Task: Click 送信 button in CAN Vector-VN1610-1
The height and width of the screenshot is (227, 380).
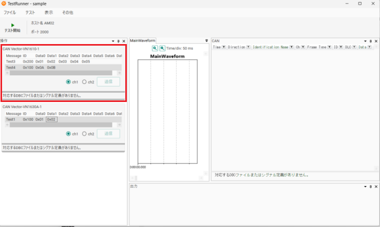Action: (108, 81)
